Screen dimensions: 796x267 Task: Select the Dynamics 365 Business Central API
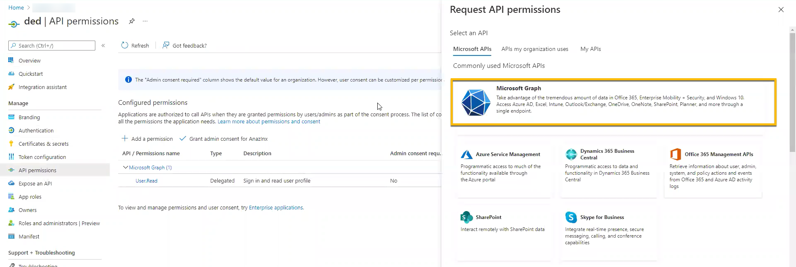pyautogui.click(x=608, y=166)
